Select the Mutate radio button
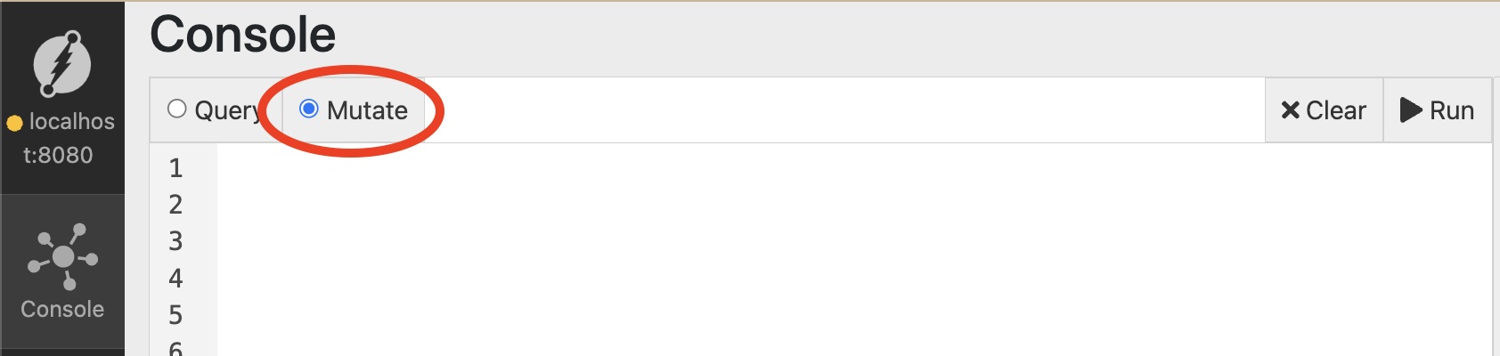Image resolution: width=1500 pixels, height=356 pixels. pos(309,109)
